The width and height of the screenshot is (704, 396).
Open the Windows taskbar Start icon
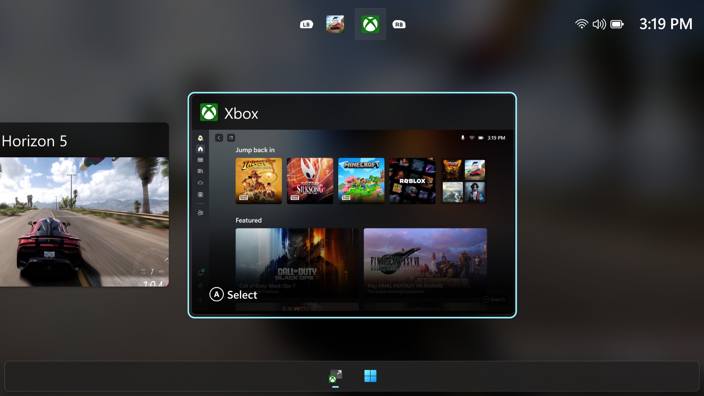(x=371, y=376)
